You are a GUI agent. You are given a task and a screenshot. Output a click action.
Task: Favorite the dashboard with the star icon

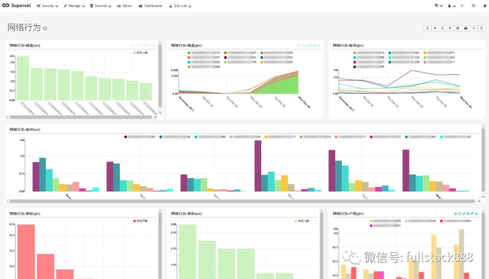coord(45,29)
